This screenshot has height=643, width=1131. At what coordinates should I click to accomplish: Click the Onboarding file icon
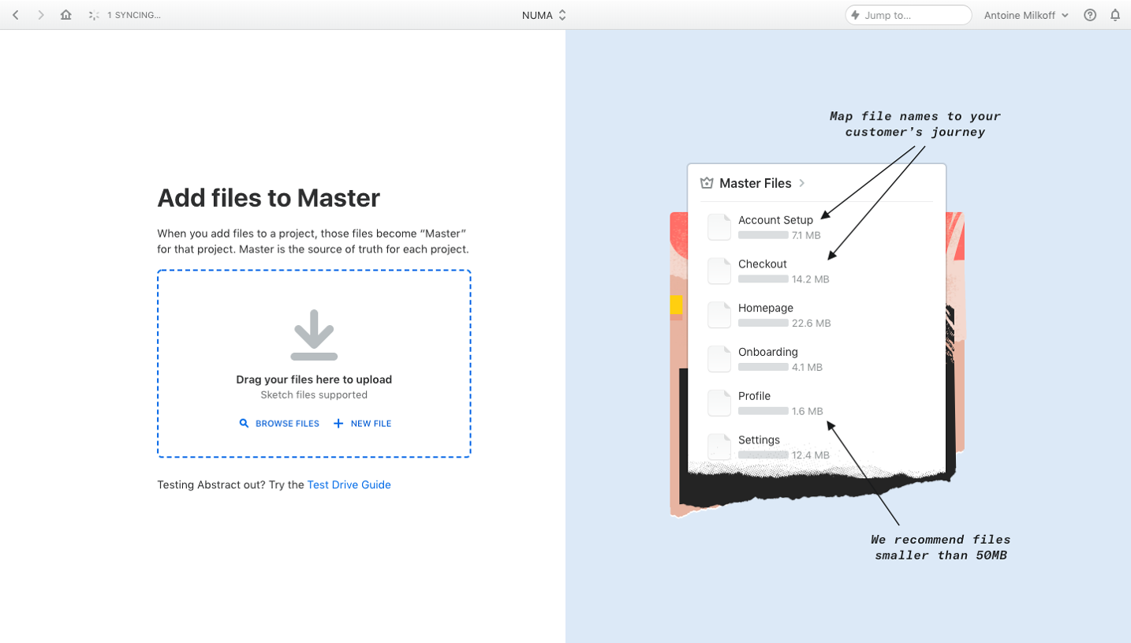719,359
